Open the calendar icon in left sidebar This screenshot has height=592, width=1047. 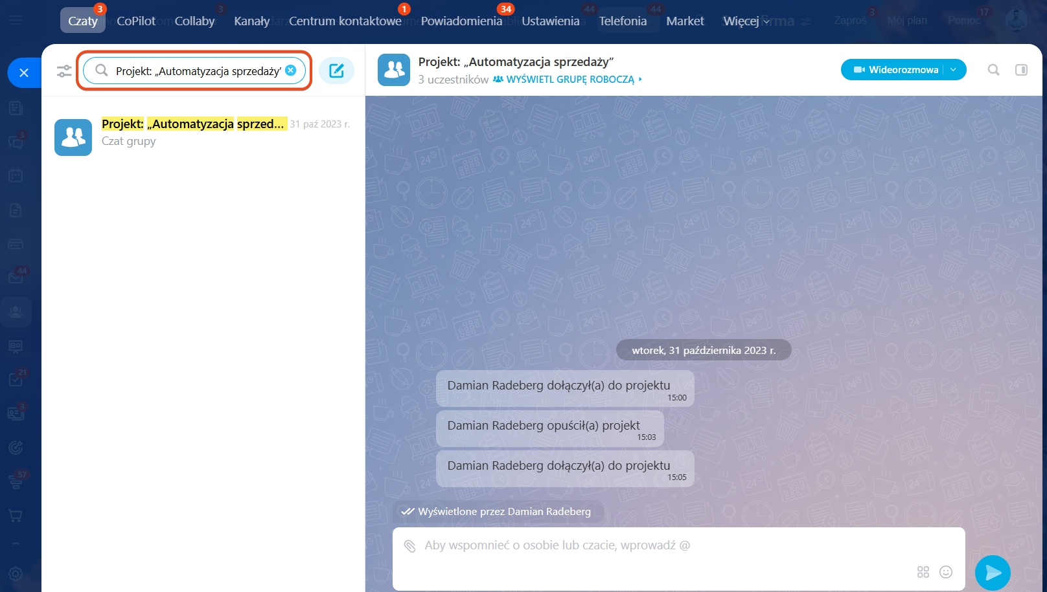coord(16,175)
